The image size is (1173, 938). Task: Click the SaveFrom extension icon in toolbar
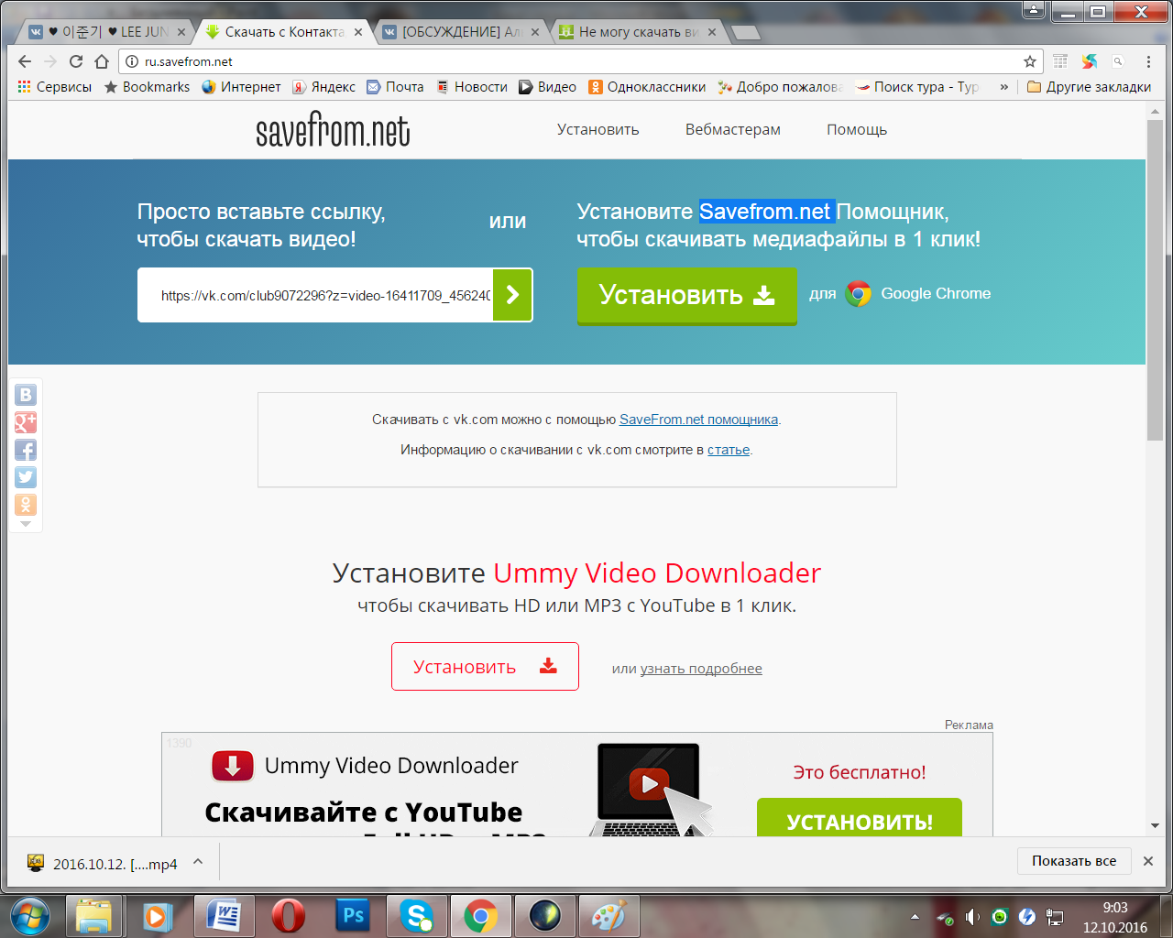[1090, 61]
